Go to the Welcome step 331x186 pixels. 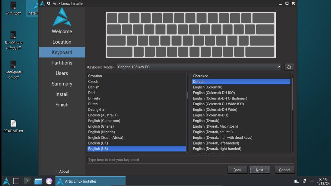click(x=62, y=31)
